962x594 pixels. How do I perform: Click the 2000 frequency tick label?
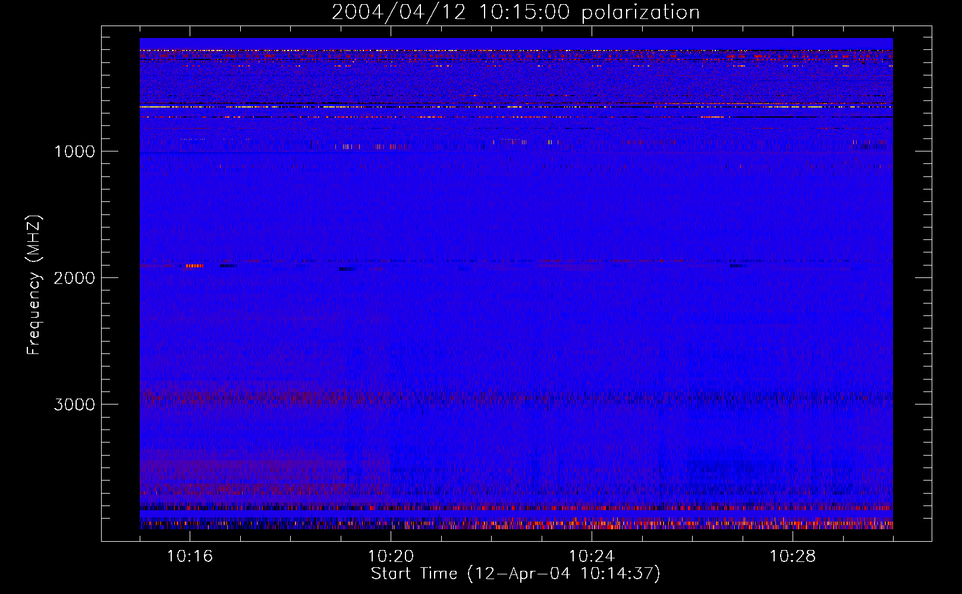click(74, 277)
